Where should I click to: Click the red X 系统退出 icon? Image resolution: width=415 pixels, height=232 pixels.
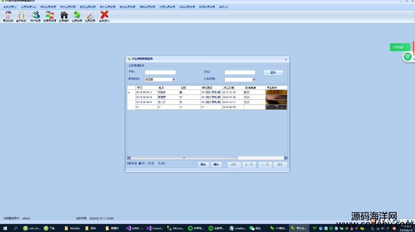click(104, 16)
